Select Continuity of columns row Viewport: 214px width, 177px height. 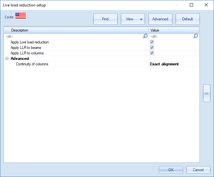(32, 64)
